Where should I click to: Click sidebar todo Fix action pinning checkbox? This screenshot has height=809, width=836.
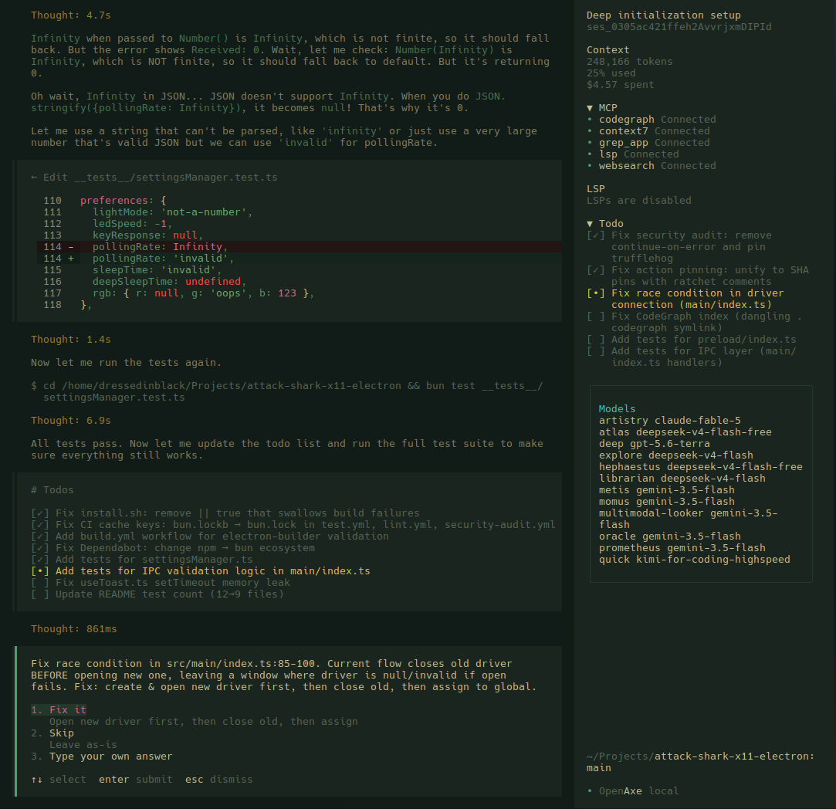pos(595,270)
